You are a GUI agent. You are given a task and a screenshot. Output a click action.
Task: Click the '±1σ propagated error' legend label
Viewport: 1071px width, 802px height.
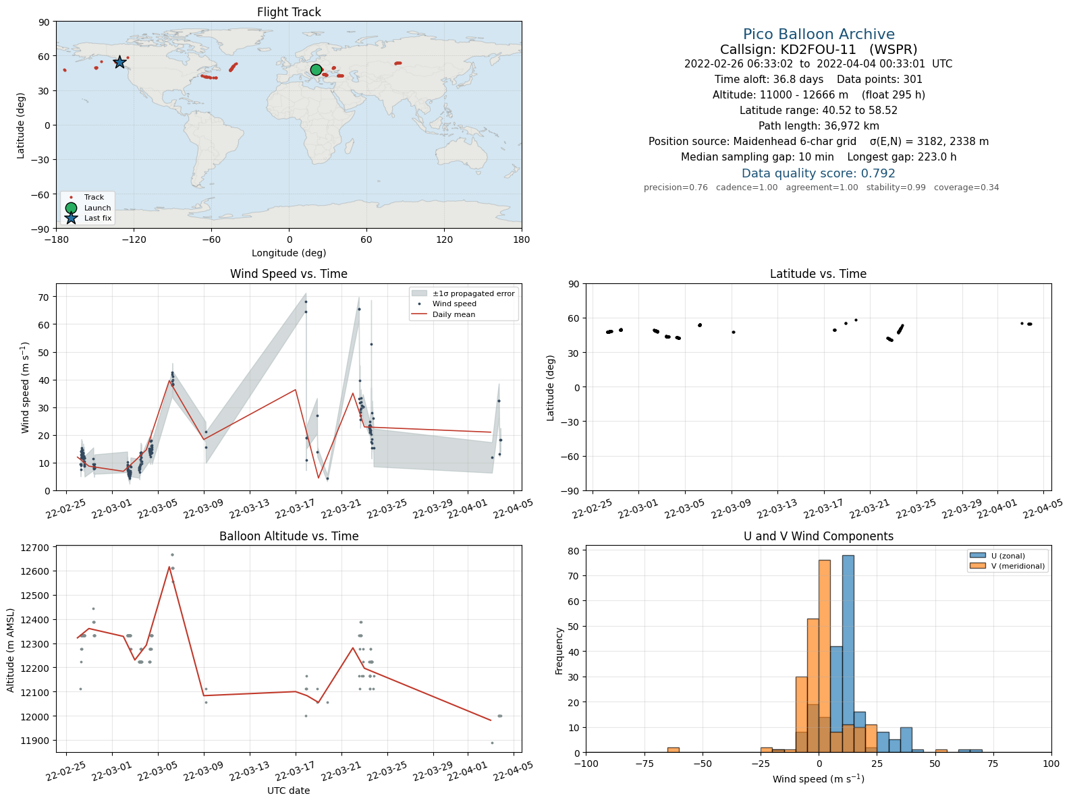point(474,293)
